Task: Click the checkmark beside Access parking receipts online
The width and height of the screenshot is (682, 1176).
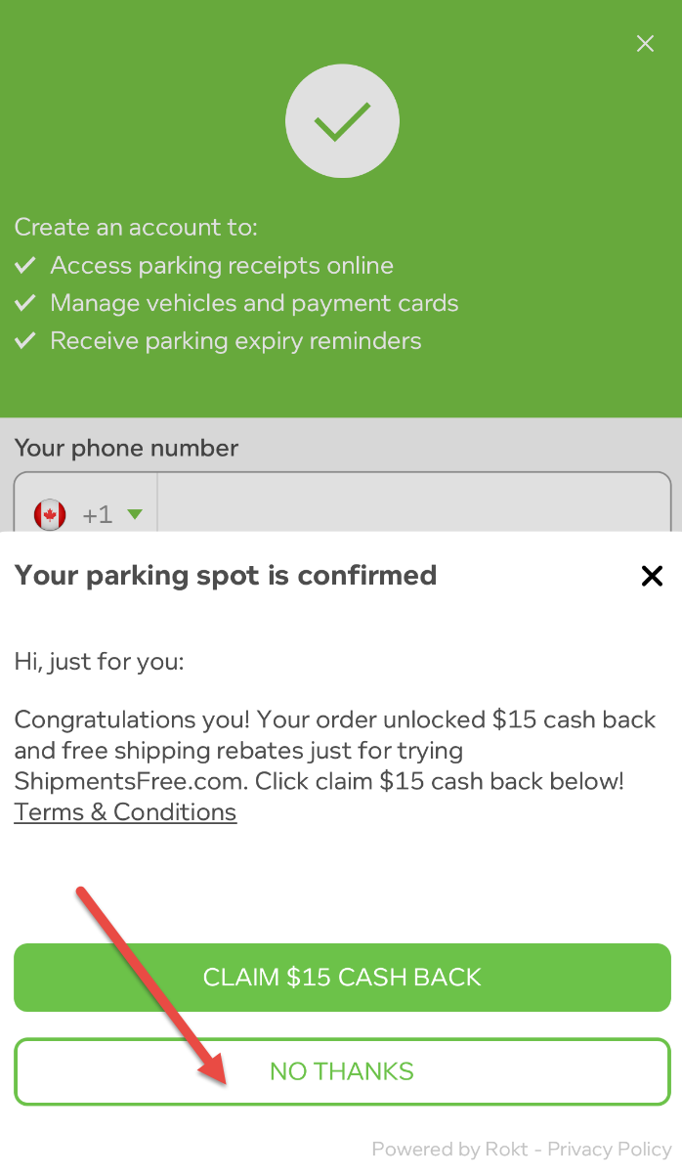Action: click(x=26, y=266)
